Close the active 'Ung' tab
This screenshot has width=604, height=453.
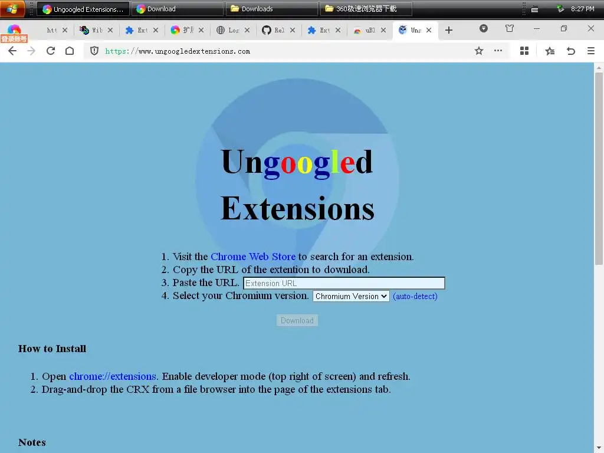coord(429,30)
